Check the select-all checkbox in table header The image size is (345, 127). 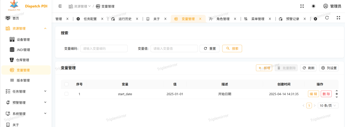66,84
